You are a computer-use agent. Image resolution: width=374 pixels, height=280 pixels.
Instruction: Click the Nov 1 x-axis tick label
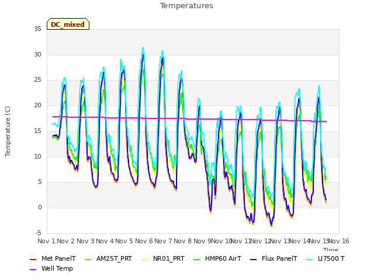click(x=46, y=241)
